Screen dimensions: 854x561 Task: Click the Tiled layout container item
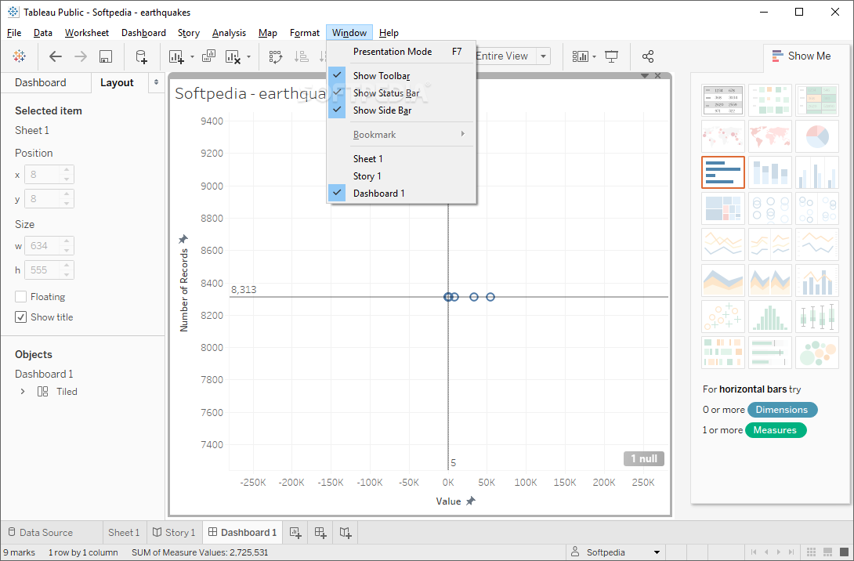coord(57,392)
